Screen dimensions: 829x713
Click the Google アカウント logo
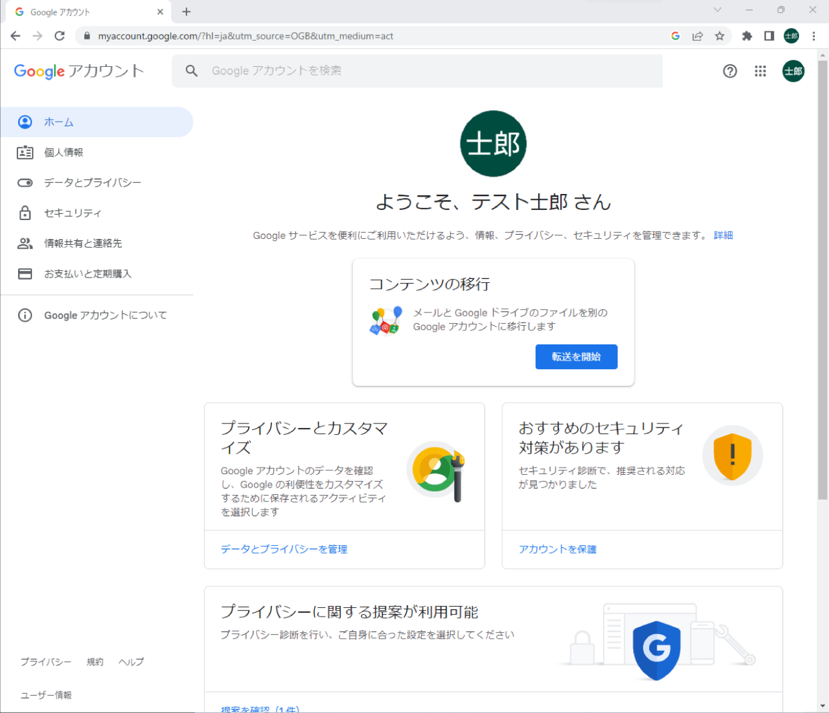(79, 71)
